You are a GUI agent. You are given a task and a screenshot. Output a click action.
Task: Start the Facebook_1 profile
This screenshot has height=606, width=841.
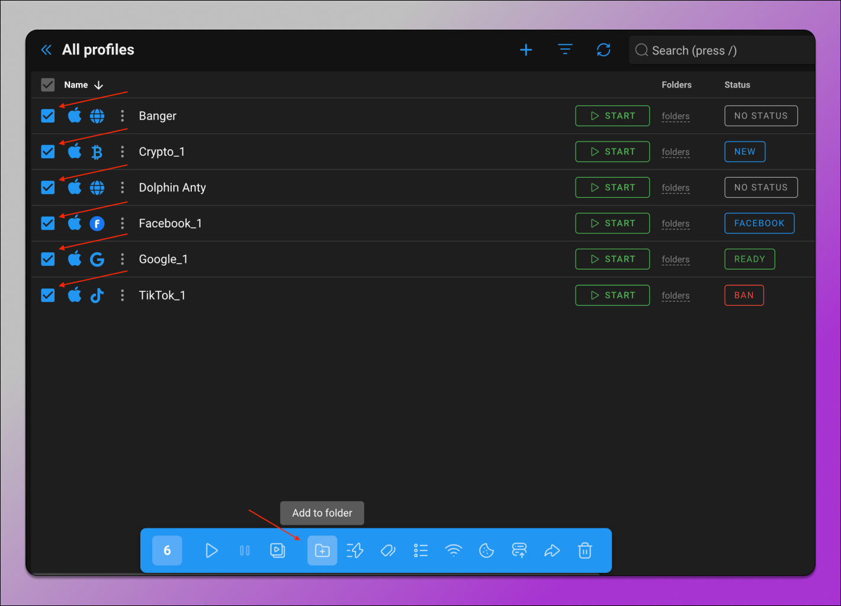612,223
